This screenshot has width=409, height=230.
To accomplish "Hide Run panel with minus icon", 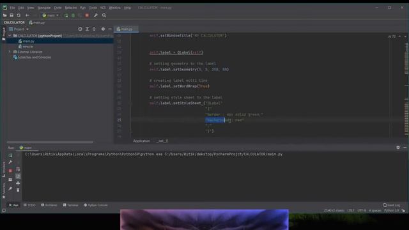I will tap(405, 148).
